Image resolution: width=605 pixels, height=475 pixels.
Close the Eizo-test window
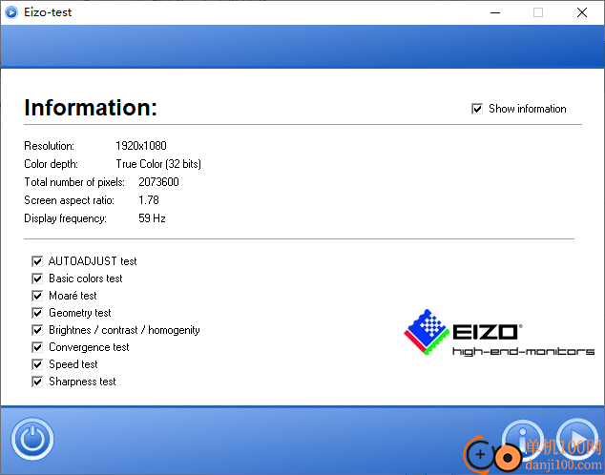[582, 12]
